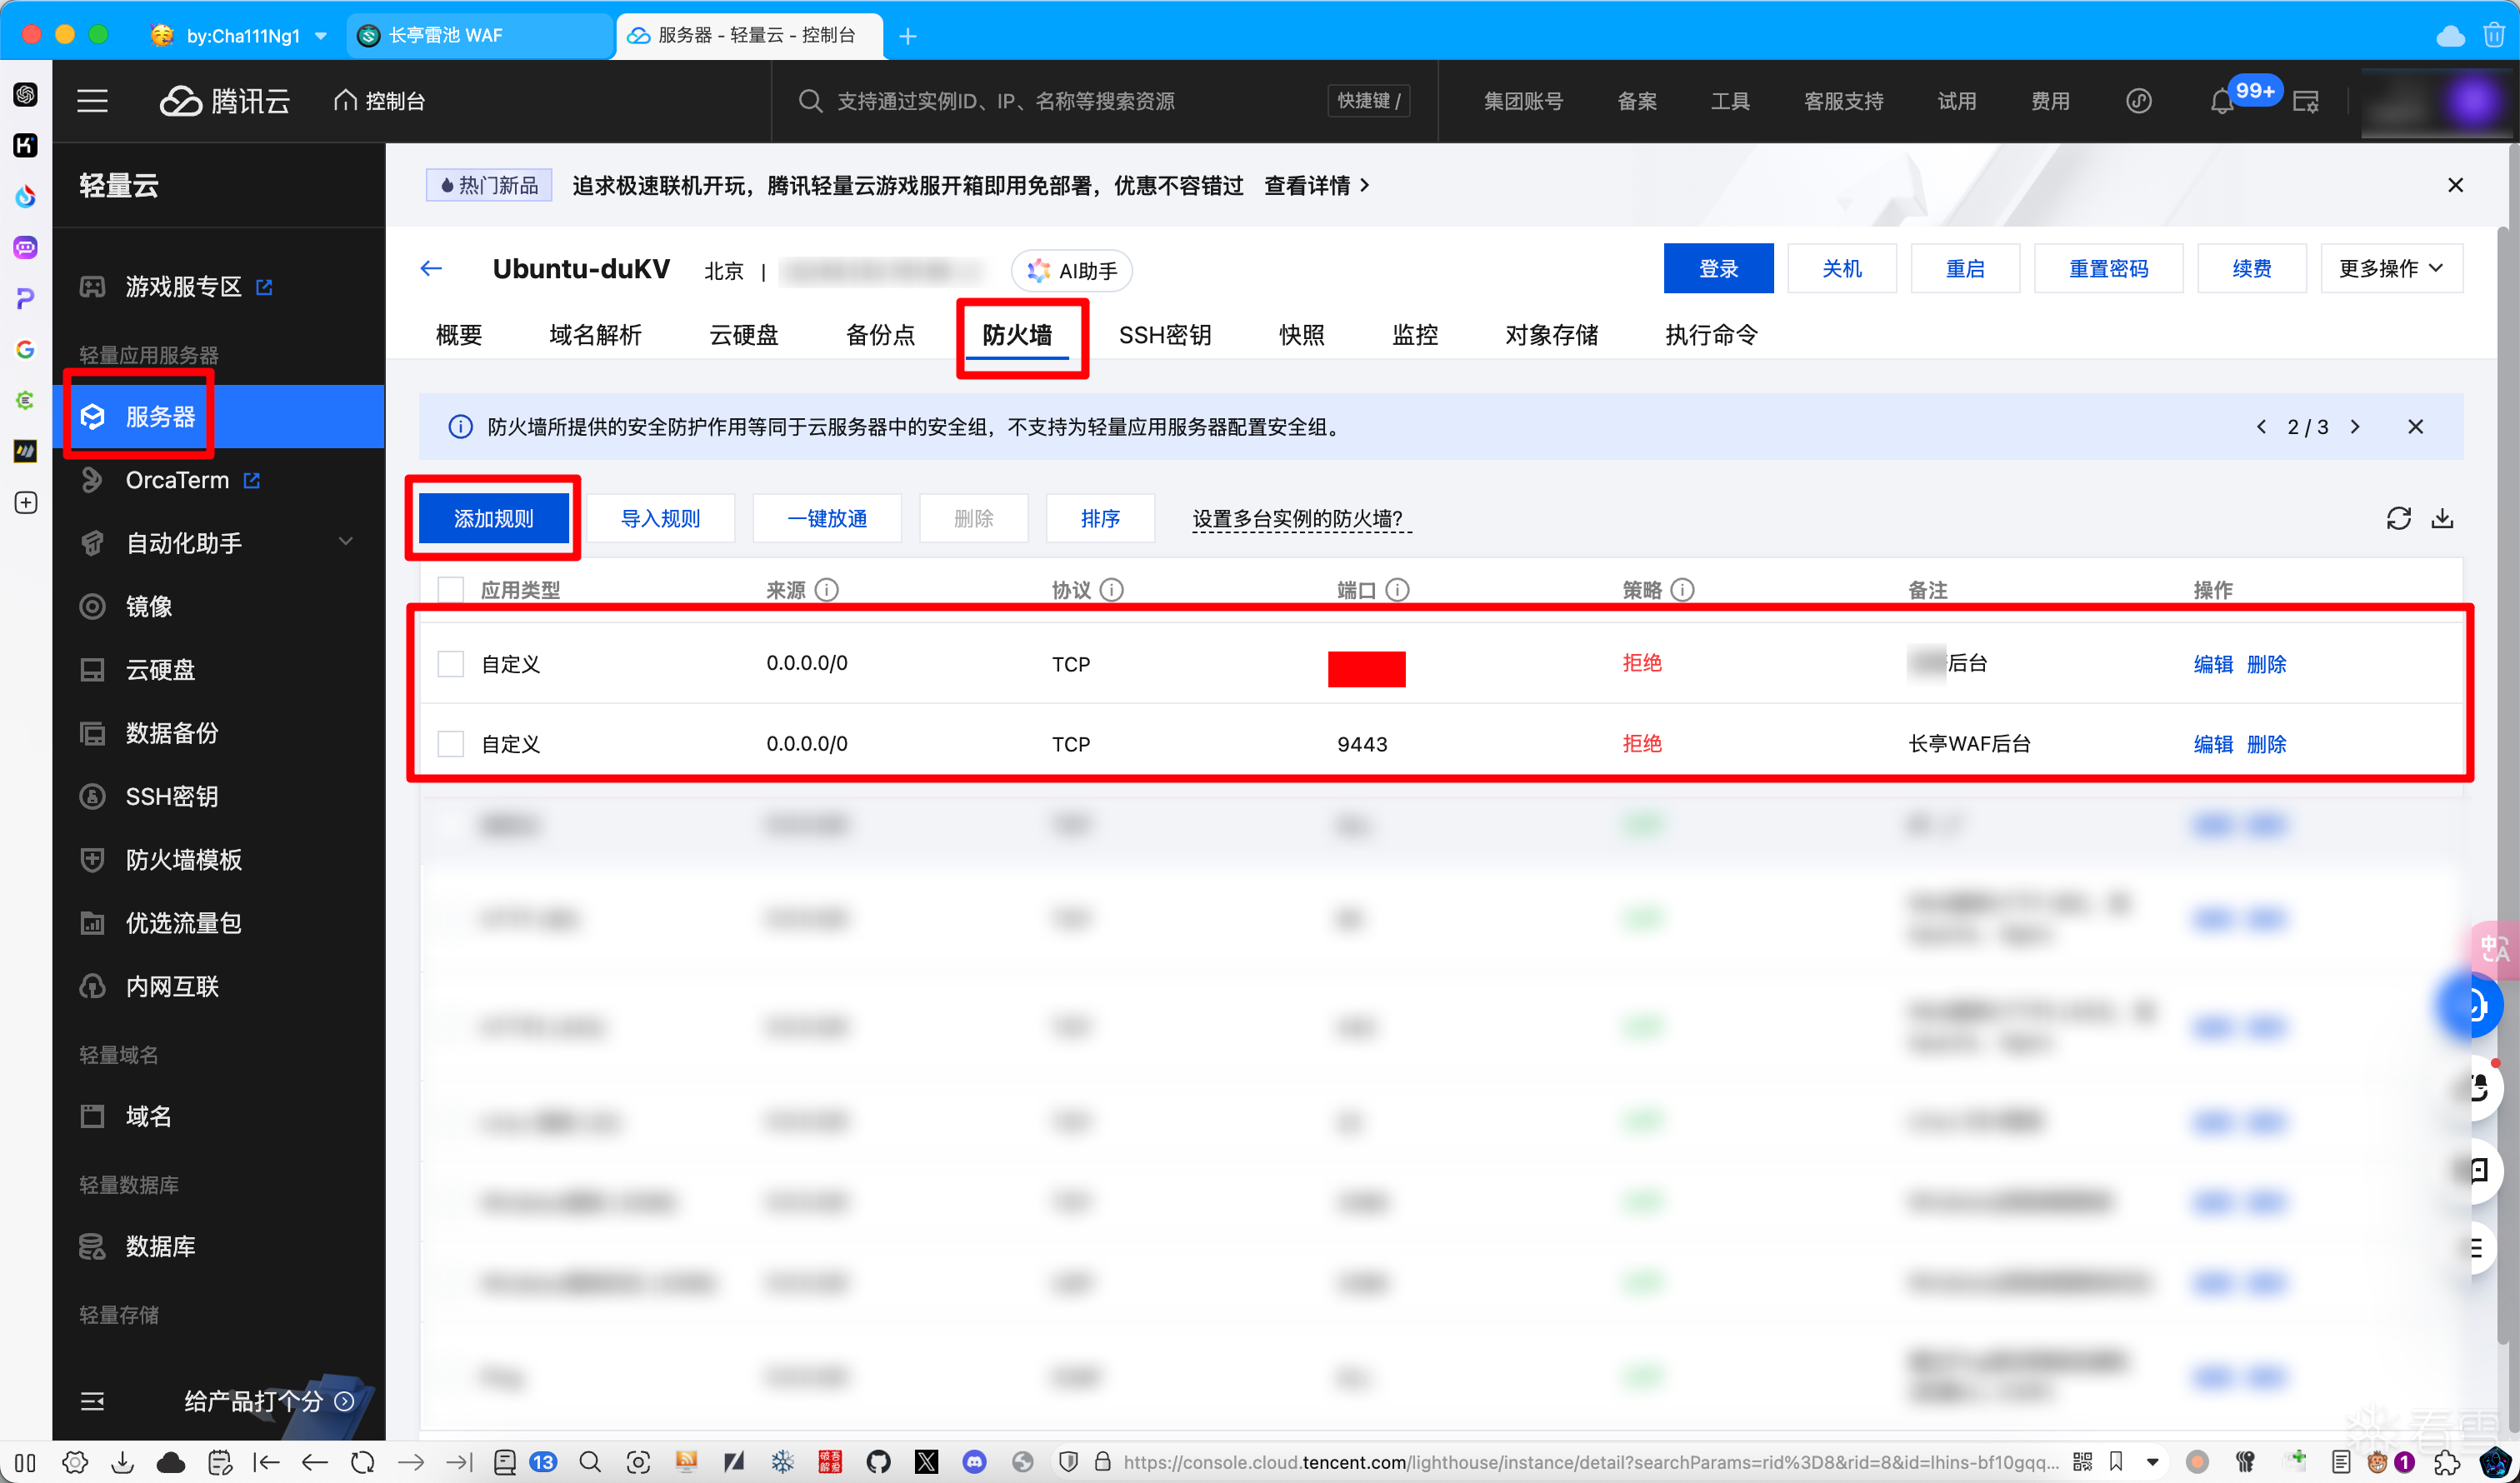Switch to the 域名解析 tab
This screenshot has width=2520, height=1483.
pyautogui.click(x=595, y=334)
